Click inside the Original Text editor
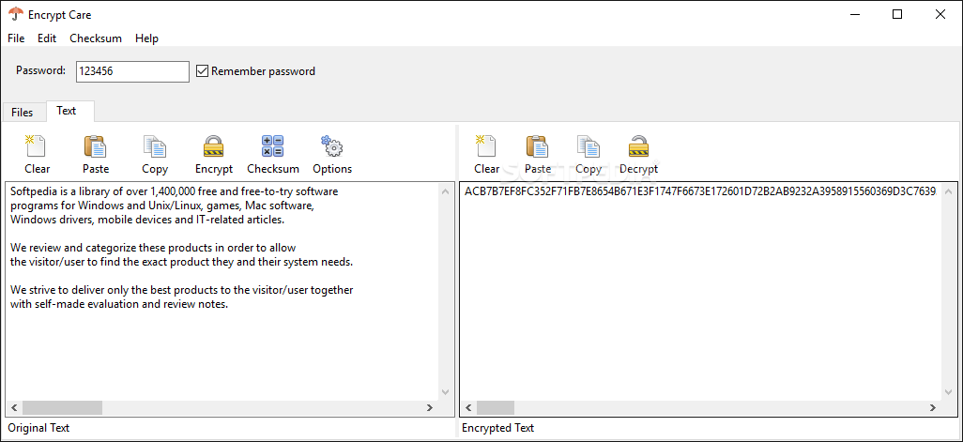The width and height of the screenshot is (963, 442). 222,291
